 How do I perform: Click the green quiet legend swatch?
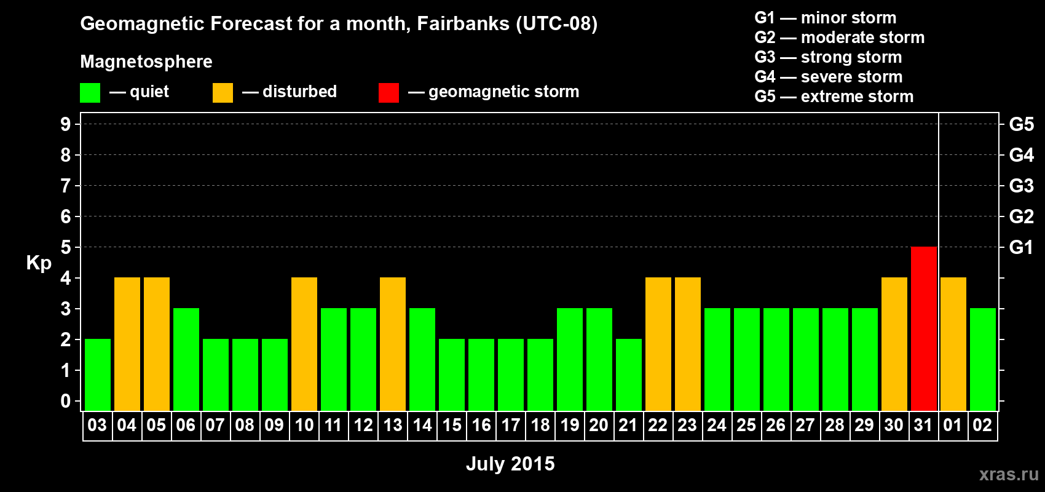[x=90, y=93]
